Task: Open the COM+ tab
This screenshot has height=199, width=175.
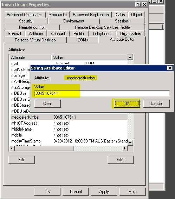Action: pos(83,40)
